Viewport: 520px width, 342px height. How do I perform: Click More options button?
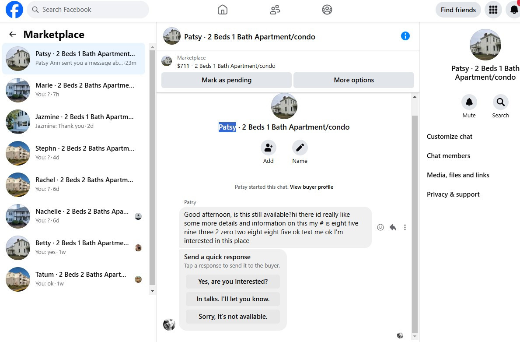click(x=353, y=80)
